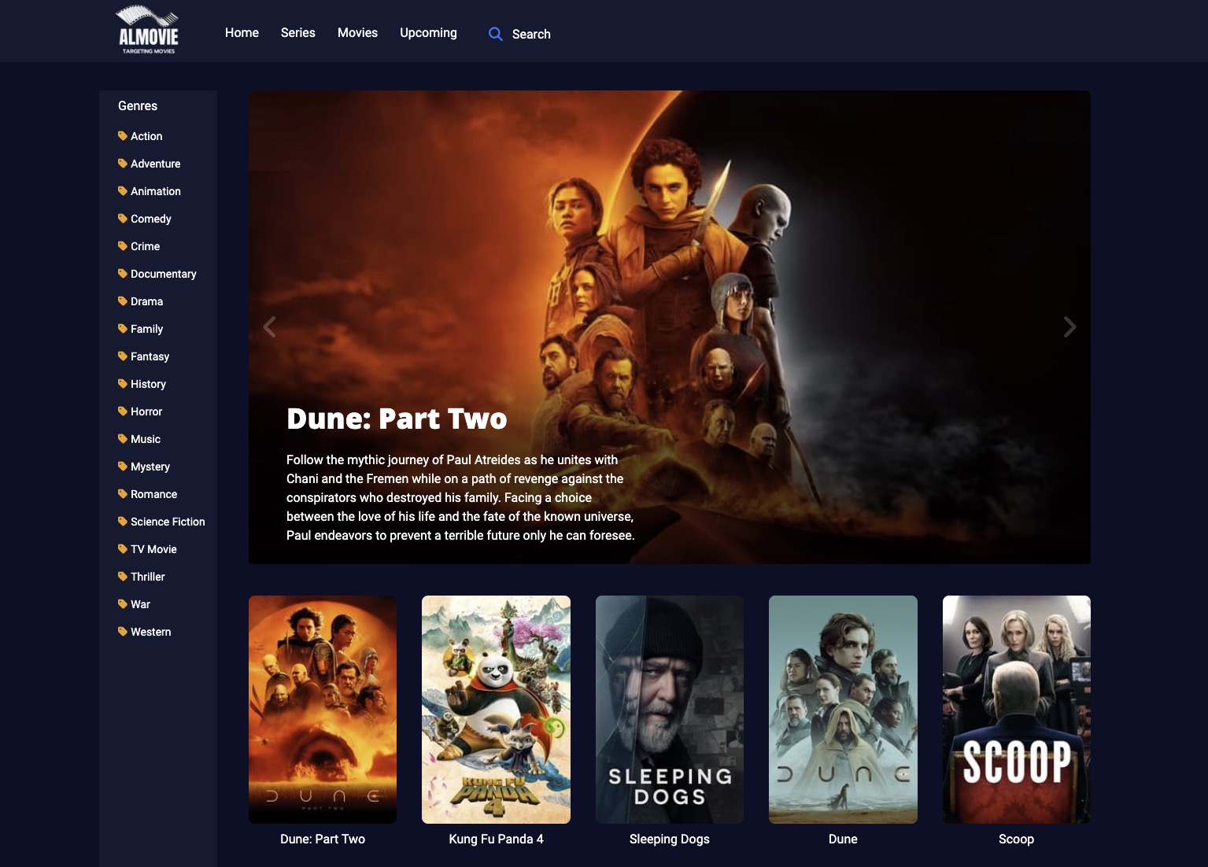The width and height of the screenshot is (1208, 867).
Task: Open the Dune: Part Two poster thumbnail
Action: (x=323, y=710)
